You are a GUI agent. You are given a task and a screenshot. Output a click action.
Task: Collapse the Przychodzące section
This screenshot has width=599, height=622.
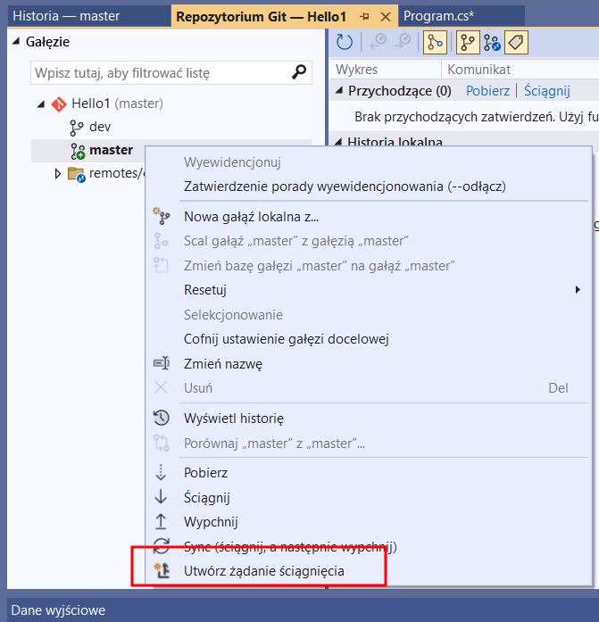[x=338, y=91]
